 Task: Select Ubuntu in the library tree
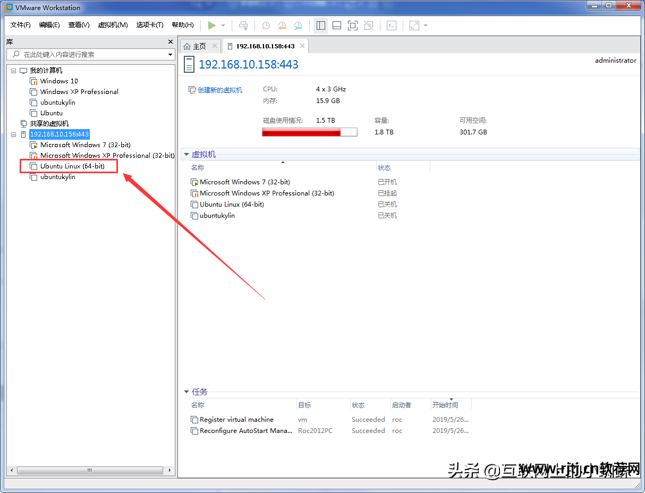point(52,113)
